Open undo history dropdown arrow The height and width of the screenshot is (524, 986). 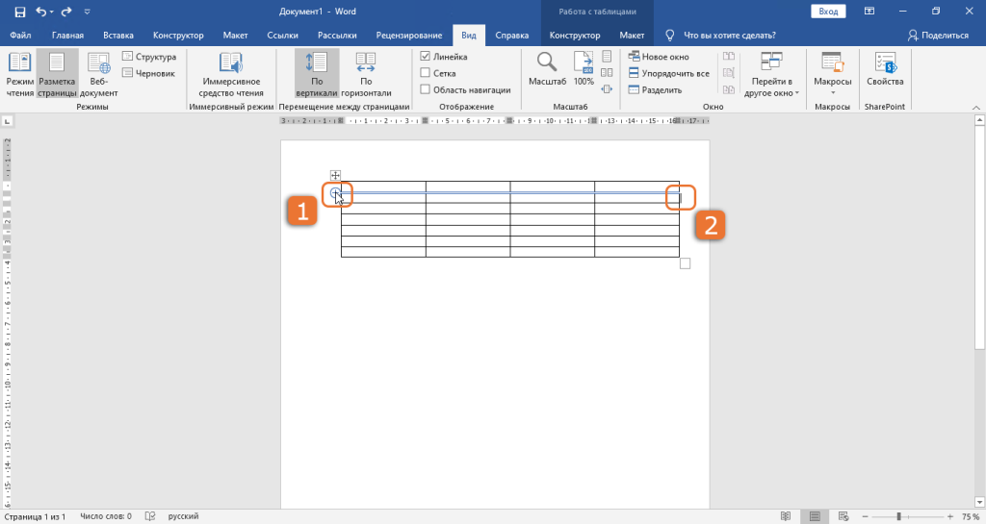click(52, 12)
